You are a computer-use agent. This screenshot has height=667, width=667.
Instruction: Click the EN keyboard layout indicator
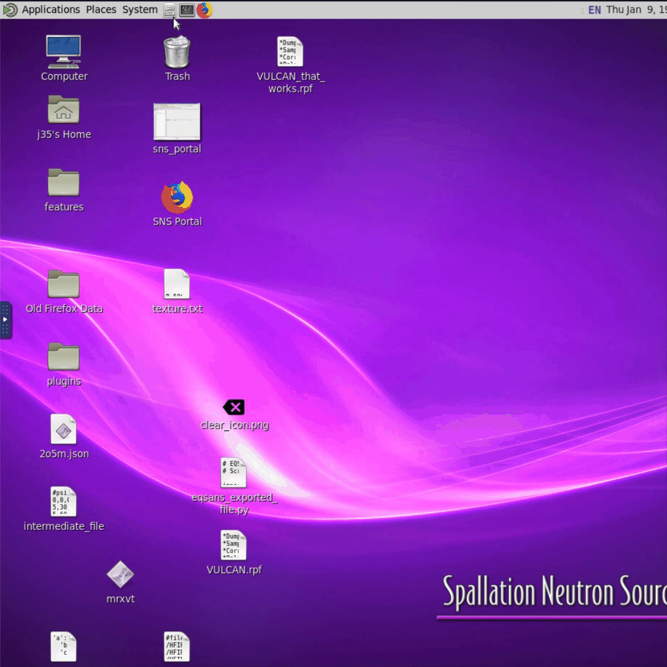594,10
